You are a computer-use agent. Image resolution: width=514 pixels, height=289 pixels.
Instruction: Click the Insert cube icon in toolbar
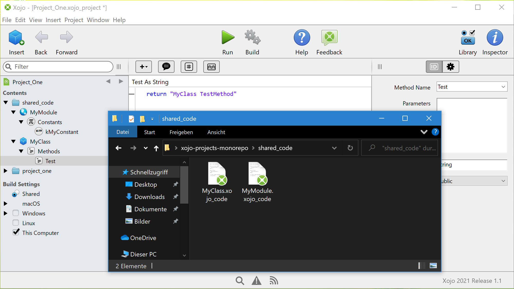coord(16,37)
